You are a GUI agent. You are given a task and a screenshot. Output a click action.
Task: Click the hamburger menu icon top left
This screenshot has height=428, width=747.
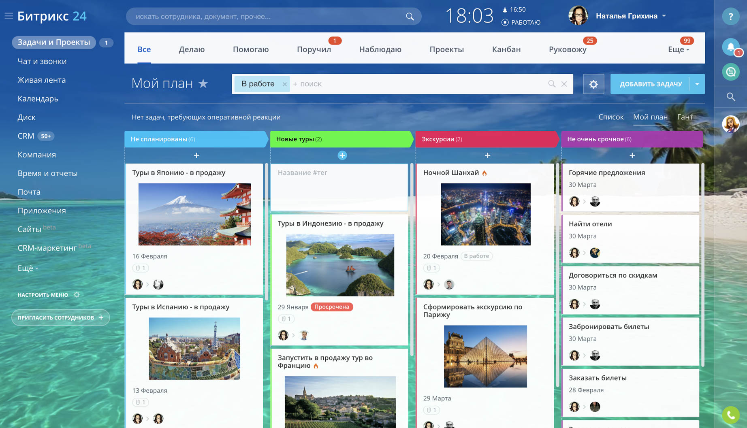pos(8,16)
